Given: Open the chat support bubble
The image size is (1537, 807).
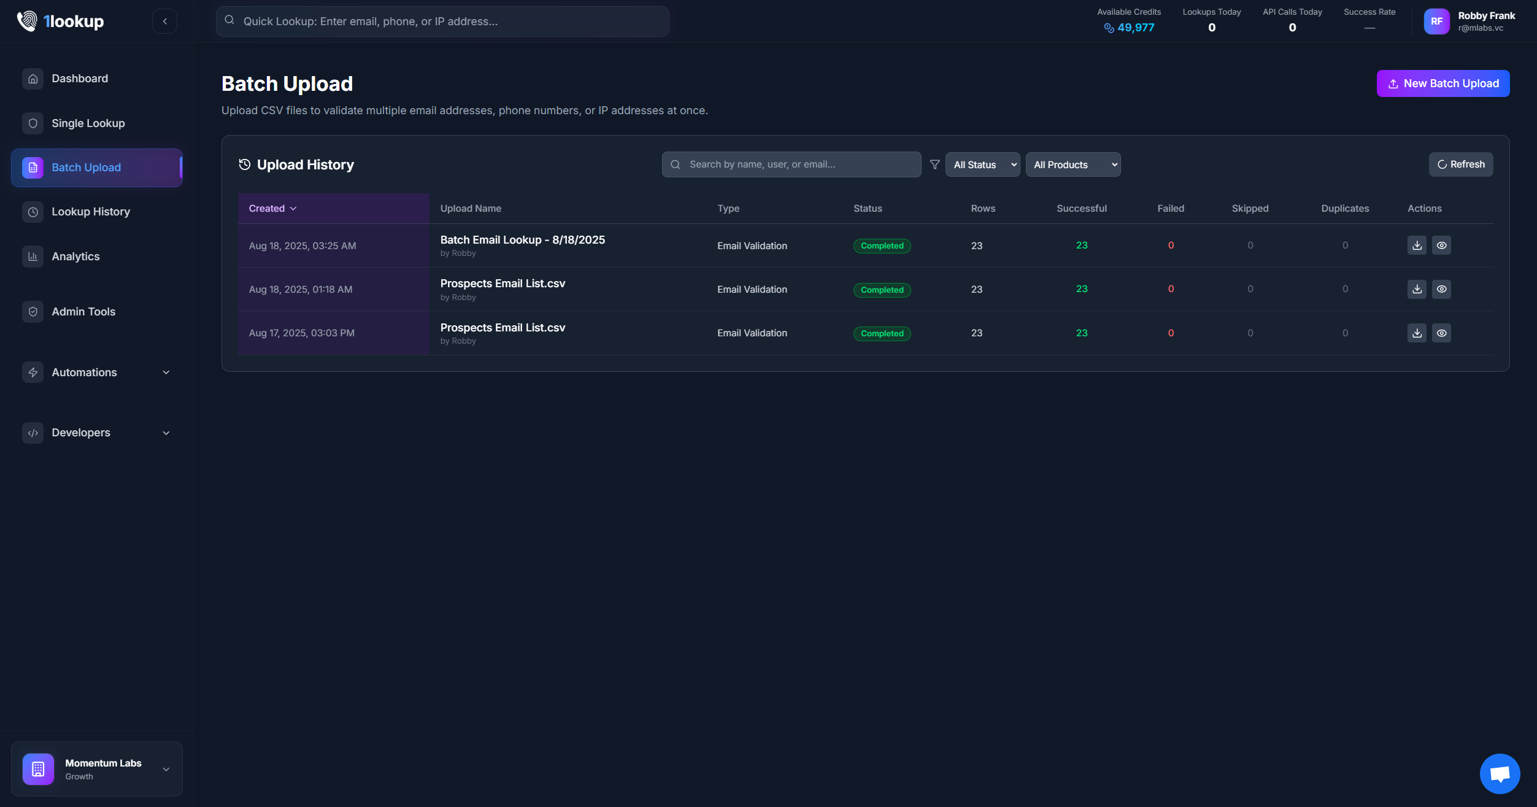Looking at the screenshot, I should click(x=1499, y=773).
